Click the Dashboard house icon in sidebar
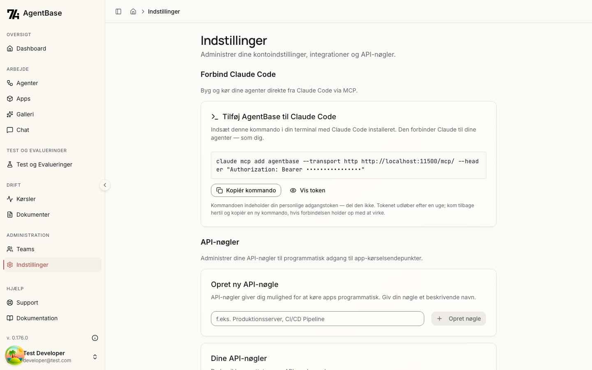Image resolution: width=592 pixels, height=370 pixels. 10,49
